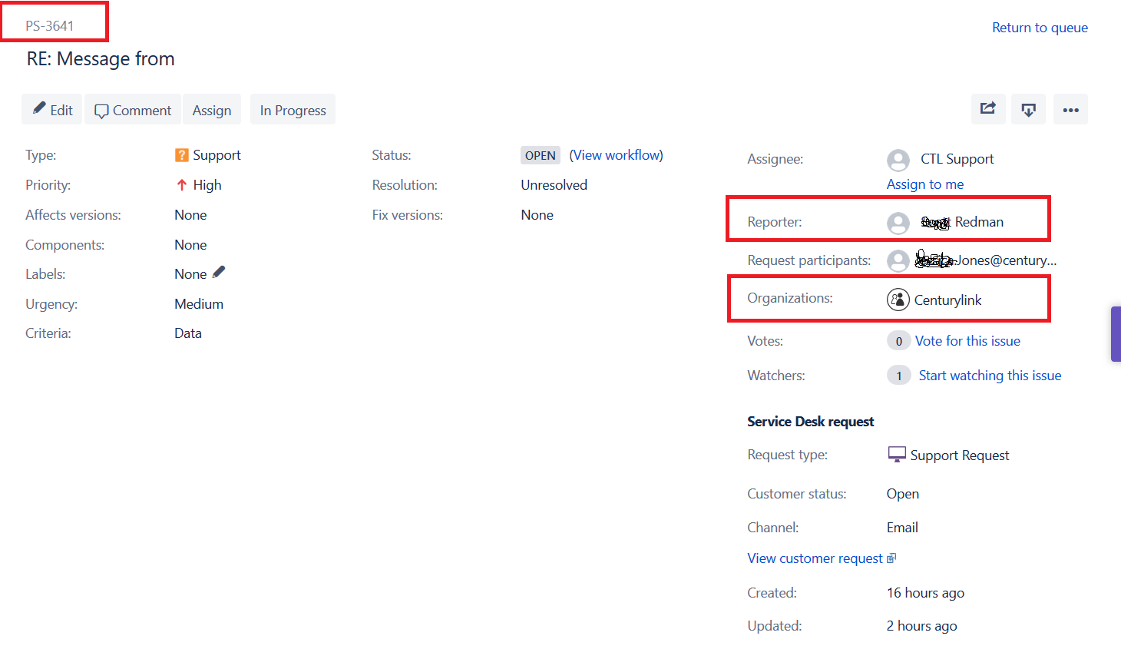Open the View workflow link
1121x659 pixels.
(616, 155)
